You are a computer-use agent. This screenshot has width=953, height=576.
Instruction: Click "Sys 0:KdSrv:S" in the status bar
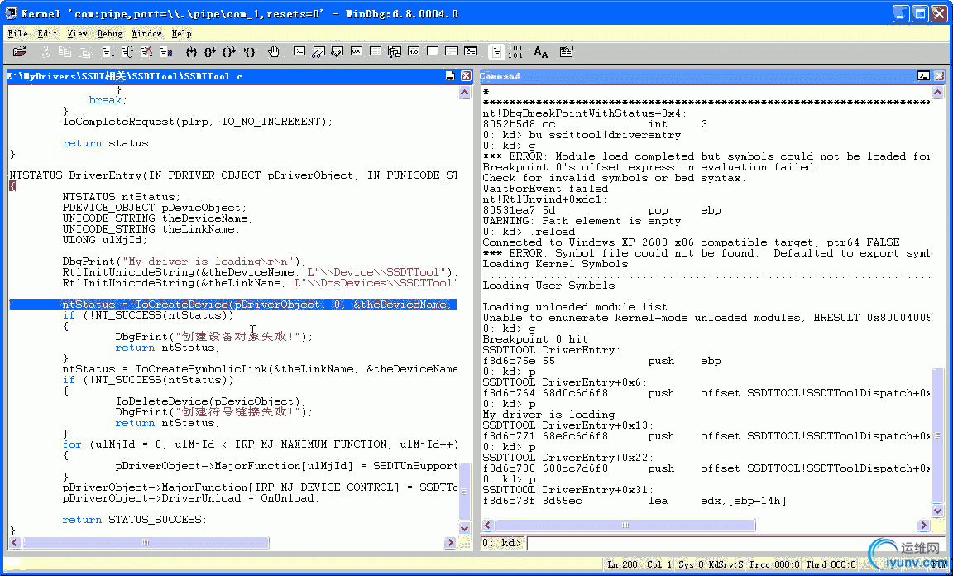point(711,564)
